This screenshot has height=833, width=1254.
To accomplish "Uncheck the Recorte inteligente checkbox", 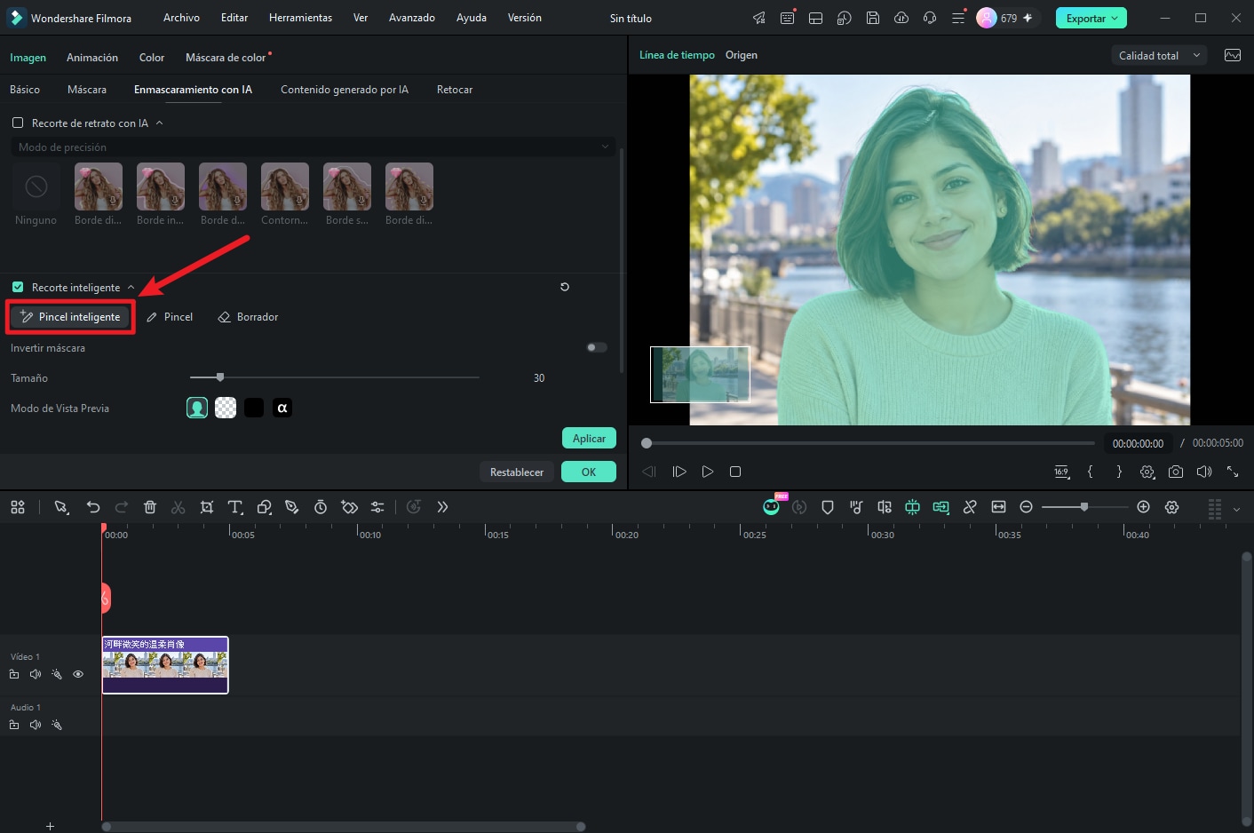I will pos(18,287).
